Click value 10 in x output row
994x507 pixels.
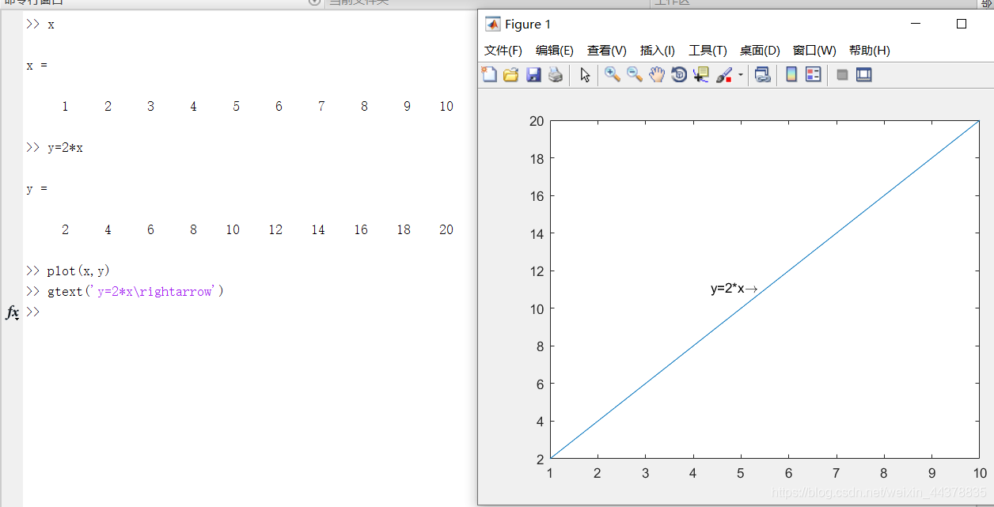click(446, 107)
